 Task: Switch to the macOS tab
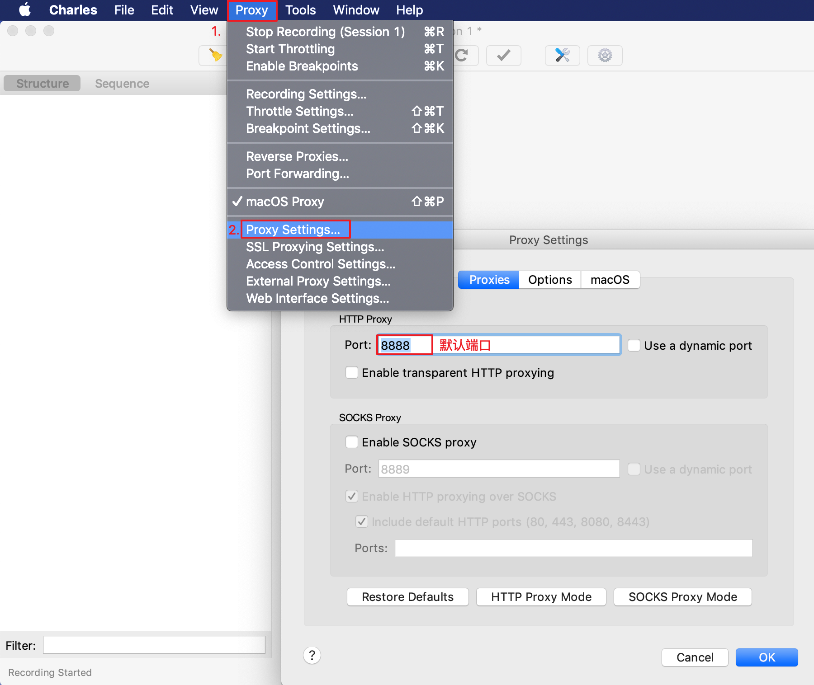610,280
